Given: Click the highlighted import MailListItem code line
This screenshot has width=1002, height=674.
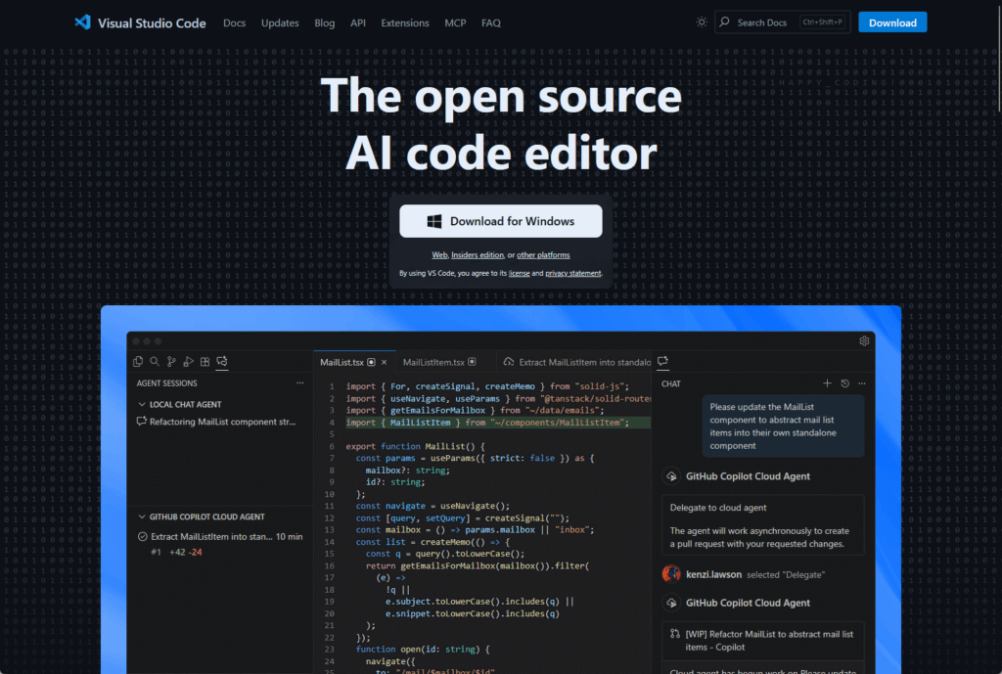Looking at the screenshot, I should pos(498,423).
